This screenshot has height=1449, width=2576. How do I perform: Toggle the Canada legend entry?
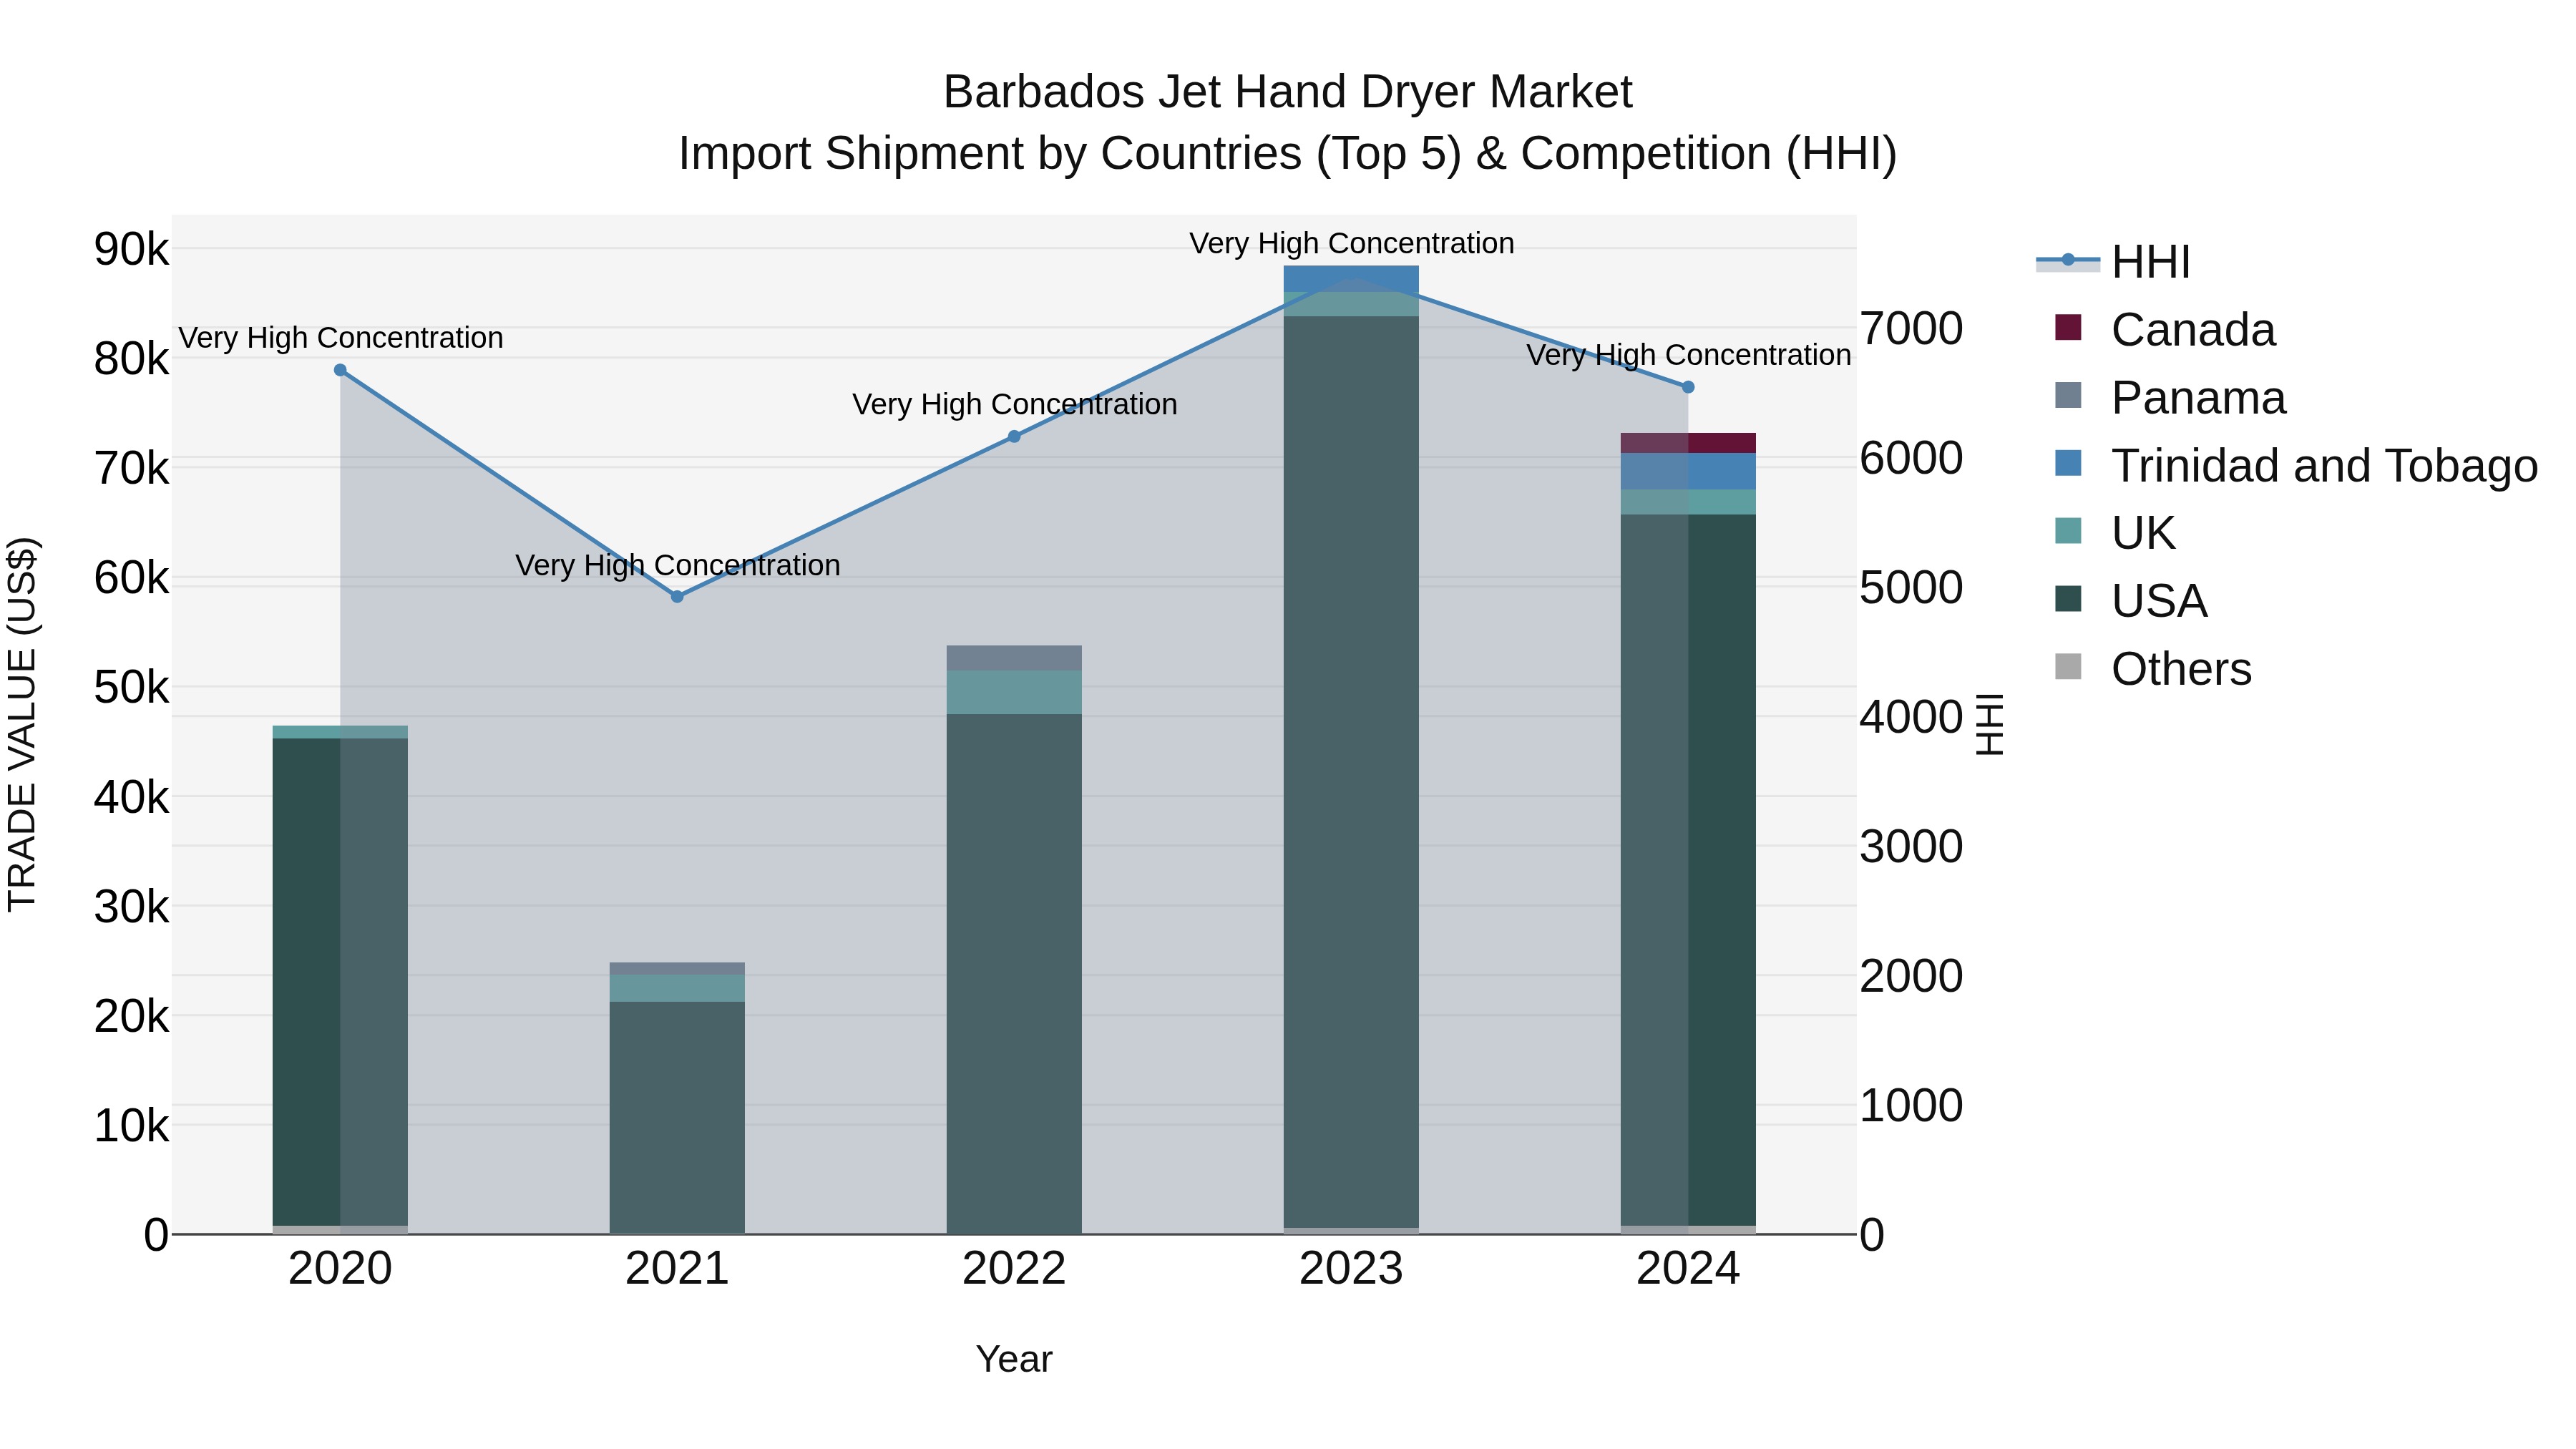click(x=2165, y=330)
